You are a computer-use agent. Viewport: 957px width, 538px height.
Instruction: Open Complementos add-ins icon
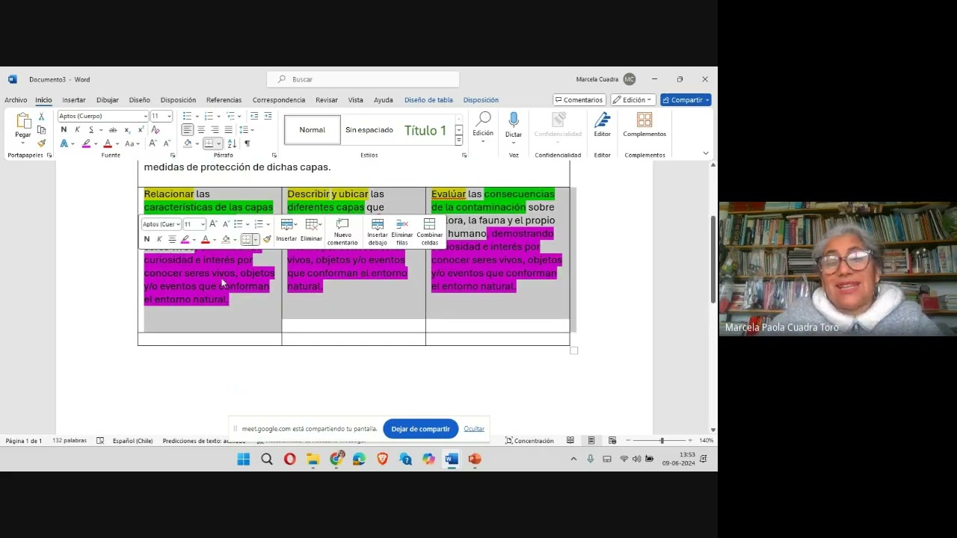pos(644,120)
